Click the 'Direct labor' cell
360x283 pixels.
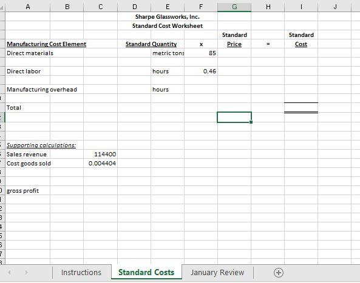28,72
